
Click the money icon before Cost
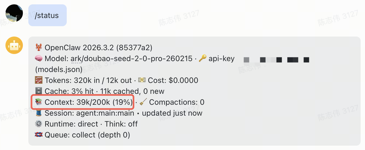pyautogui.click(x=142, y=80)
